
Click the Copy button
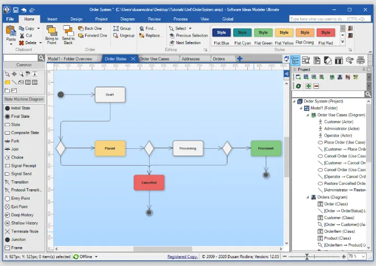click(x=27, y=28)
